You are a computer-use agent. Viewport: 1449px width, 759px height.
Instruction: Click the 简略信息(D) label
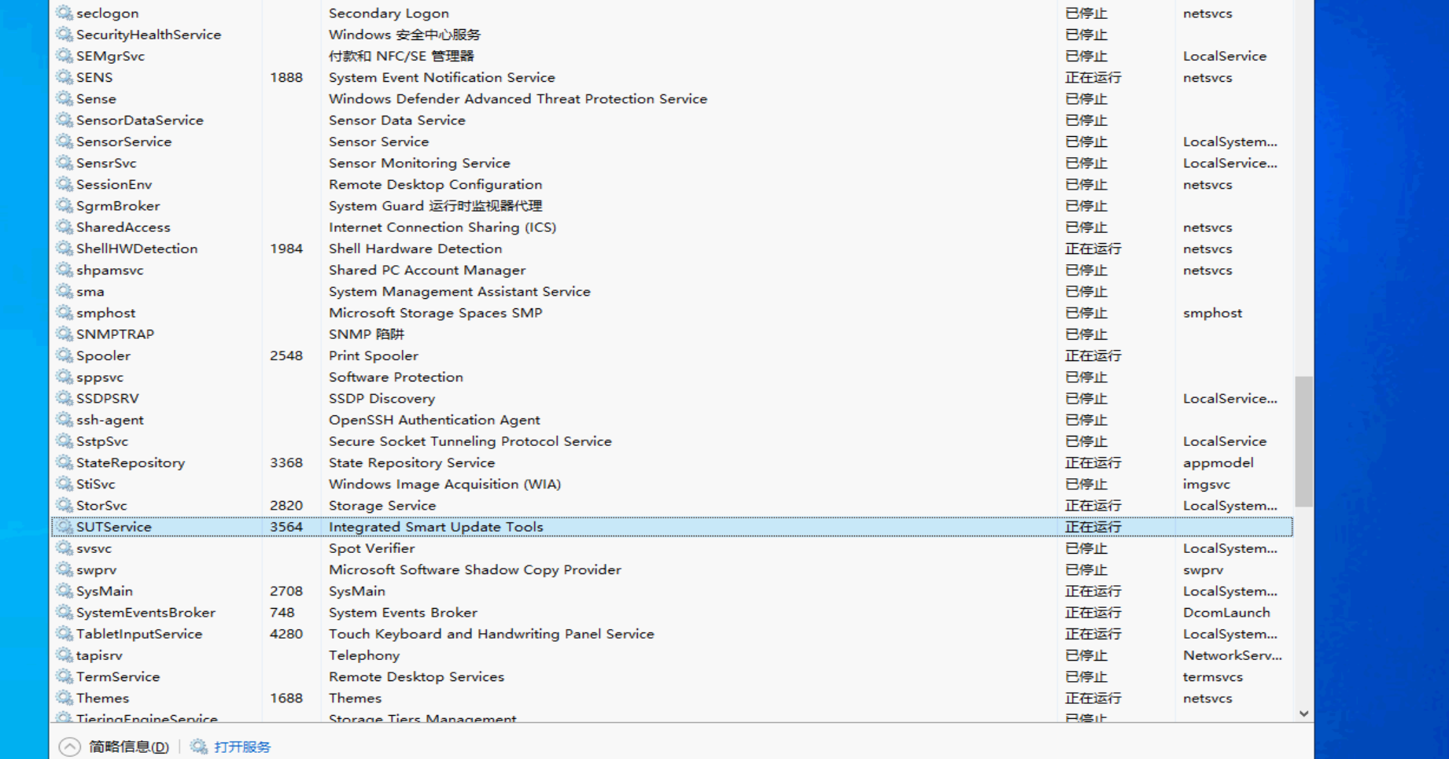point(129,746)
